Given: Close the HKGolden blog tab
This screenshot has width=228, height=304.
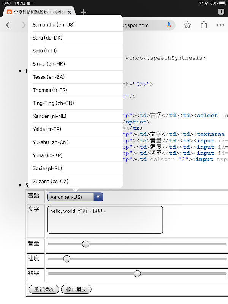Looking at the screenshot, I should 70,12.
